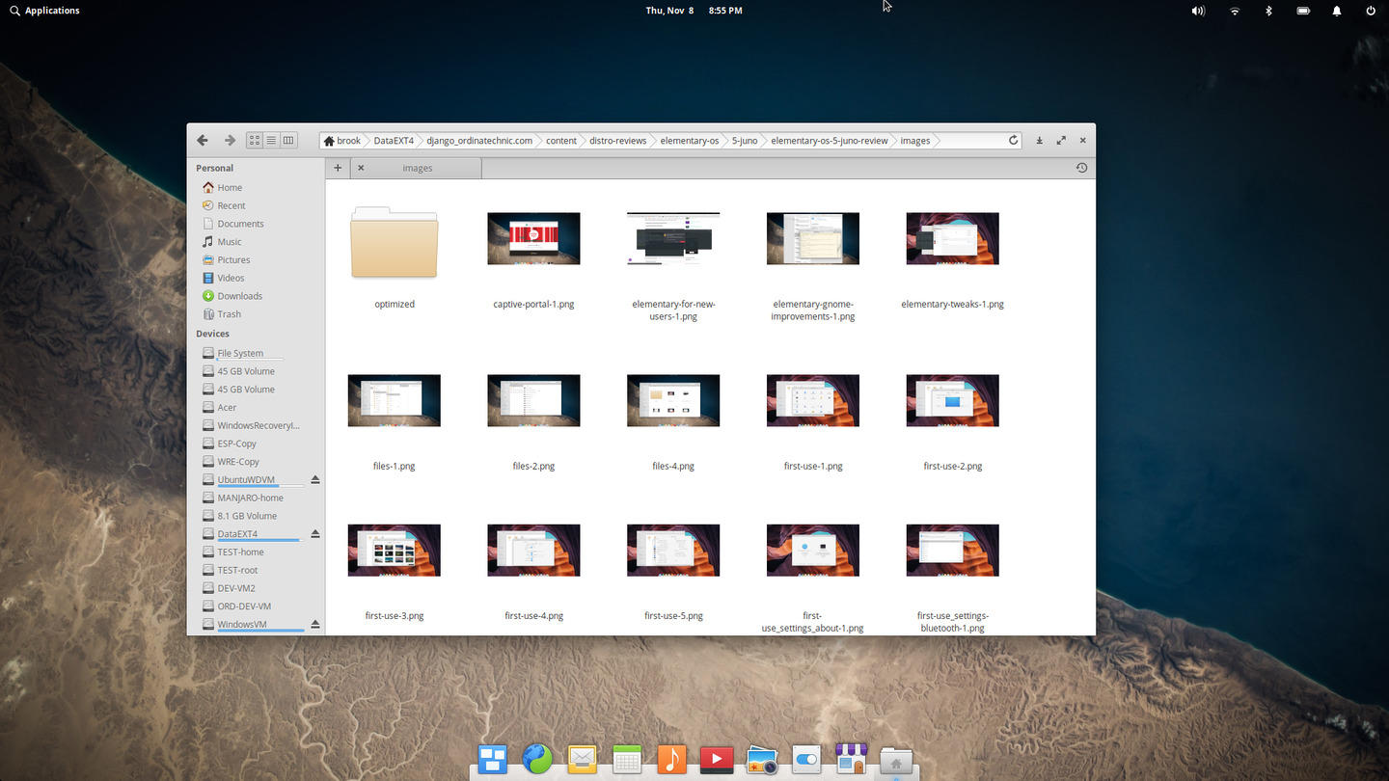The height and width of the screenshot is (781, 1389).
Task: Eject the UbuntuWDVM volume
Action: tap(314, 479)
